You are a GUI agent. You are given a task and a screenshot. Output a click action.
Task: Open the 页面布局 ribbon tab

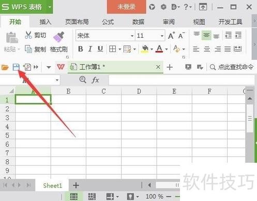(77, 22)
